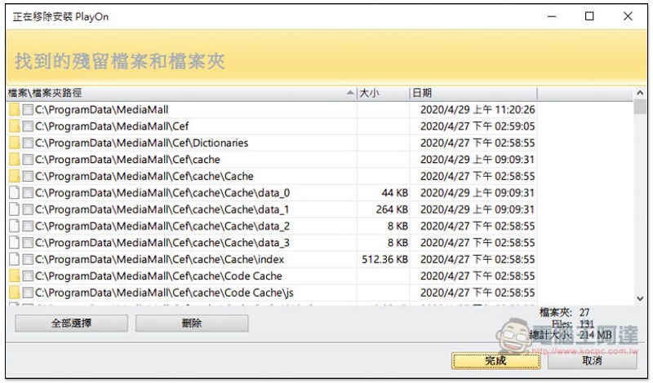Select the 264 KB size cell
Image resolution: width=653 pixels, height=383 pixels.
coord(392,209)
